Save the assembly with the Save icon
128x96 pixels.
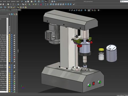[x=35, y=1]
